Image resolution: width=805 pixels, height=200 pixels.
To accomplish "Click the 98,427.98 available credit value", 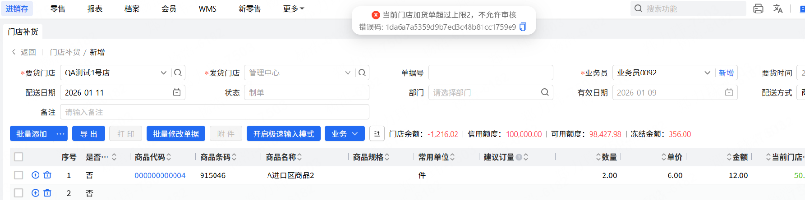I will [x=605, y=134].
